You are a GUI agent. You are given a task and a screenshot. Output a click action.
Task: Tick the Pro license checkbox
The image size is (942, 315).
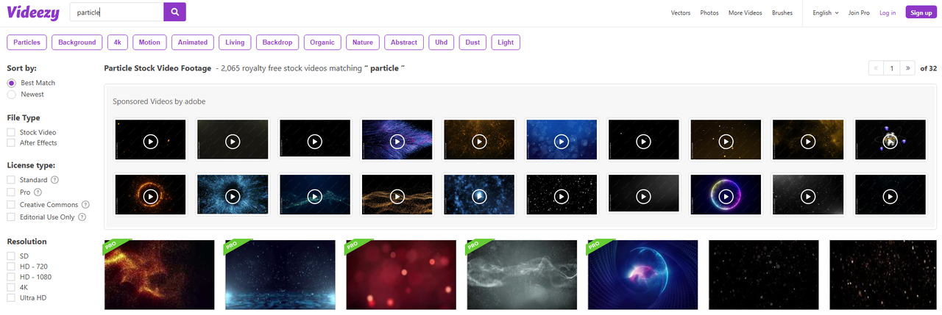pos(11,192)
